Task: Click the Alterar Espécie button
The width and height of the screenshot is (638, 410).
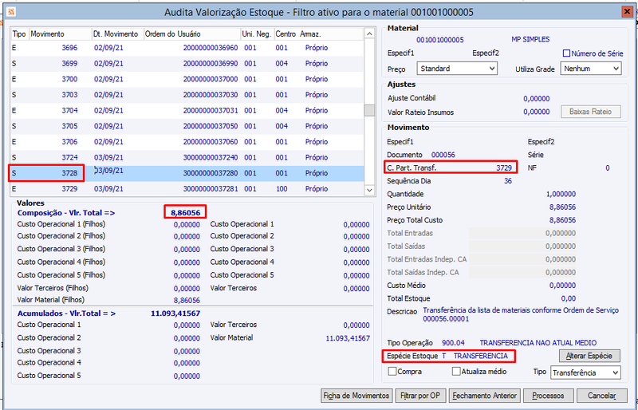Action: (x=589, y=356)
